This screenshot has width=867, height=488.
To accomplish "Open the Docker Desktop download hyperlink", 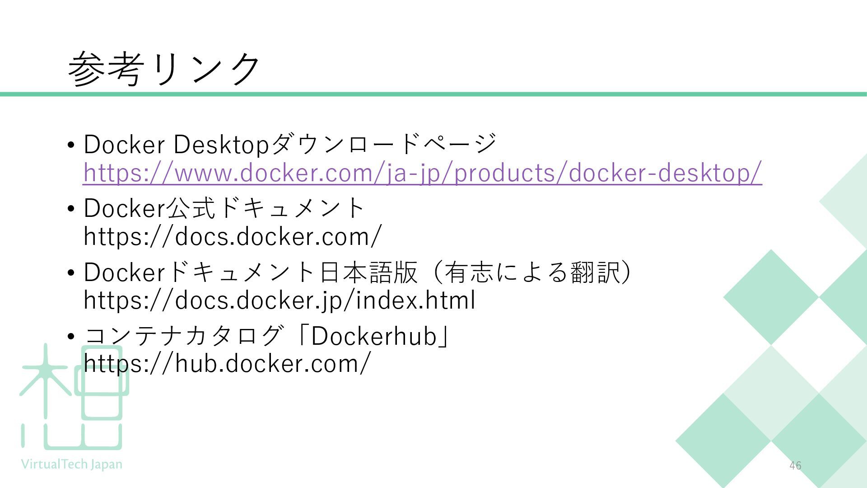I will (x=422, y=173).
